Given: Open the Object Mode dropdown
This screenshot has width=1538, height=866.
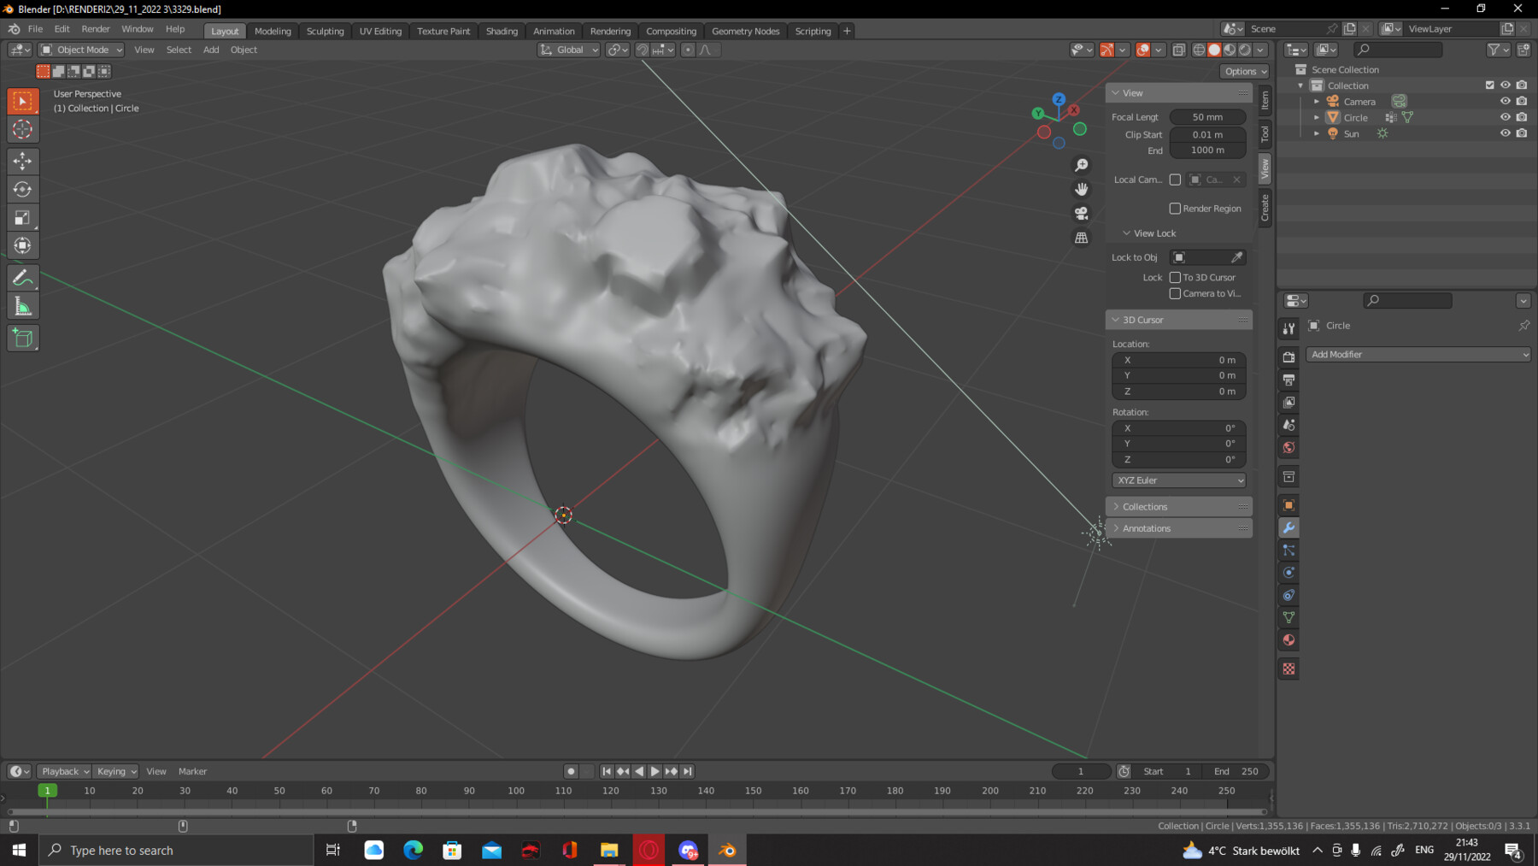Looking at the screenshot, I should tap(80, 49).
